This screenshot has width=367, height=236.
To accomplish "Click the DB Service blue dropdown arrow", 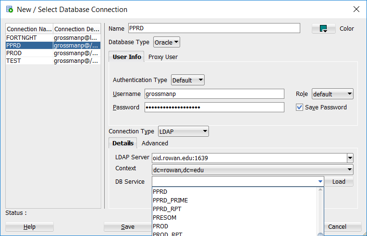I will pos(320,181).
